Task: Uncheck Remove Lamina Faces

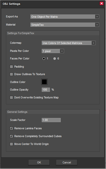Action: [x=12, y=128]
